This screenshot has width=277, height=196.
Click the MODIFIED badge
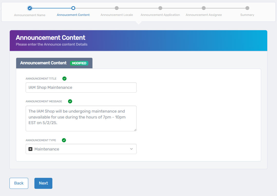(x=79, y=63)
